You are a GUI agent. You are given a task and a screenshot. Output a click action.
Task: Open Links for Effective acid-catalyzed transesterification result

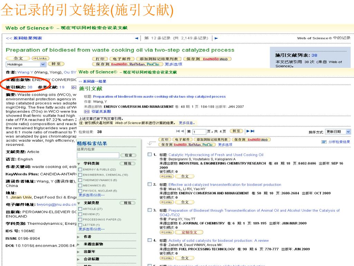(x=167, y=202)
